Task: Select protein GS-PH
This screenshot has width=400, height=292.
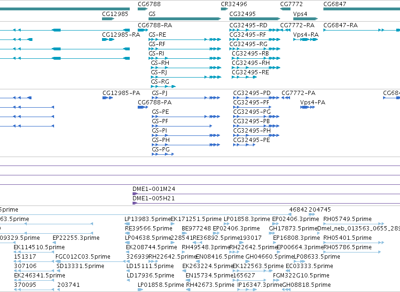Action: coord(160,140)
